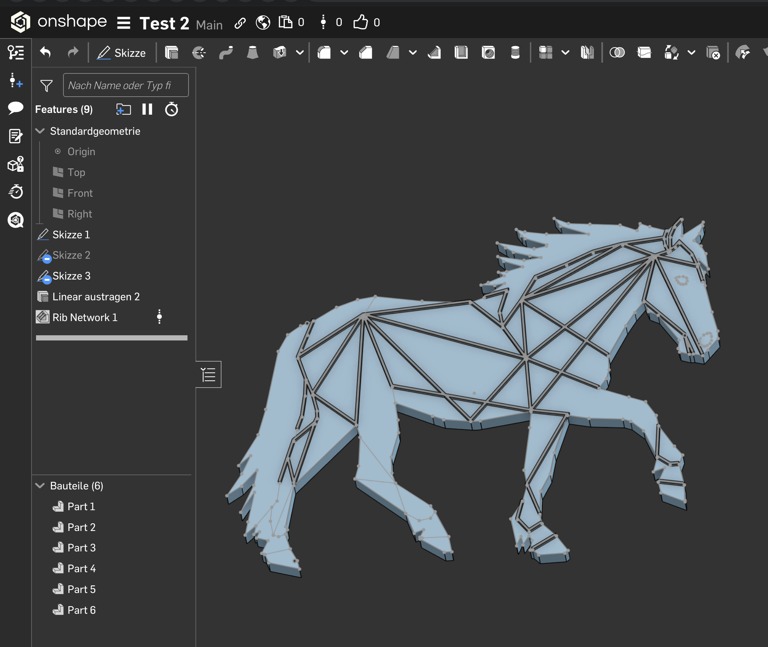Collapse the Bauteile (6) list
The width and height of the screenshot is (768, 647).
40,486
